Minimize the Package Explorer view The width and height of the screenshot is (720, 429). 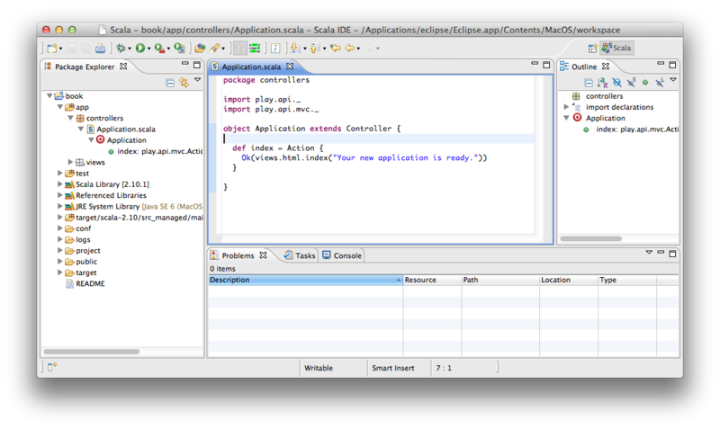[185, 64]
